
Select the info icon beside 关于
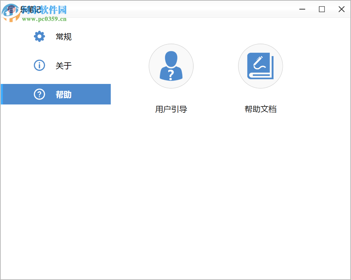coord(39,65)
